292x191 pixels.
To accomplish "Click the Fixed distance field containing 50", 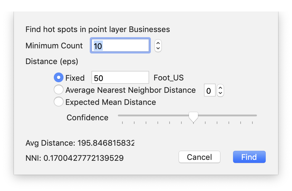I will [x=120, y=78].
